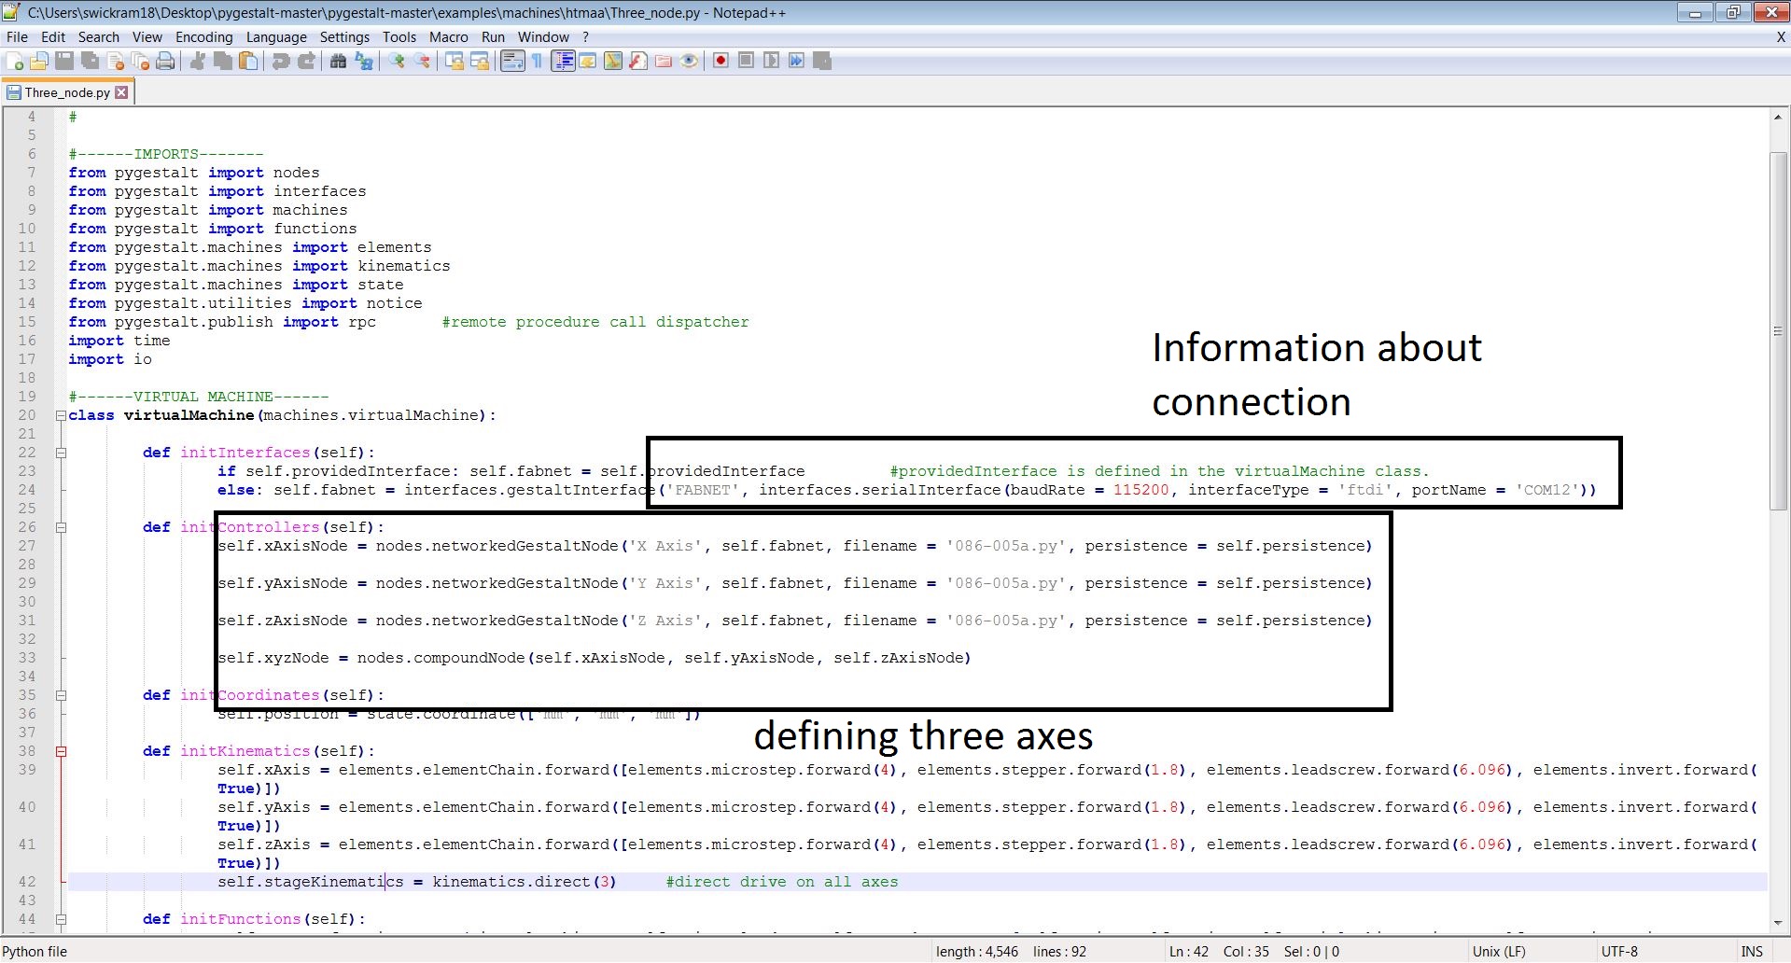Image resolution: width=1791 pixels, height=963 pixels.
Task: Close document X in menu bar
Action: click(x=1781, y=37)
